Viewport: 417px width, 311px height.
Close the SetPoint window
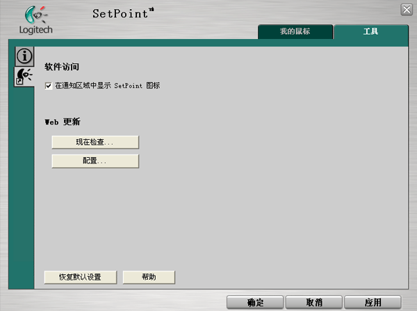click(x=407, y=10)
